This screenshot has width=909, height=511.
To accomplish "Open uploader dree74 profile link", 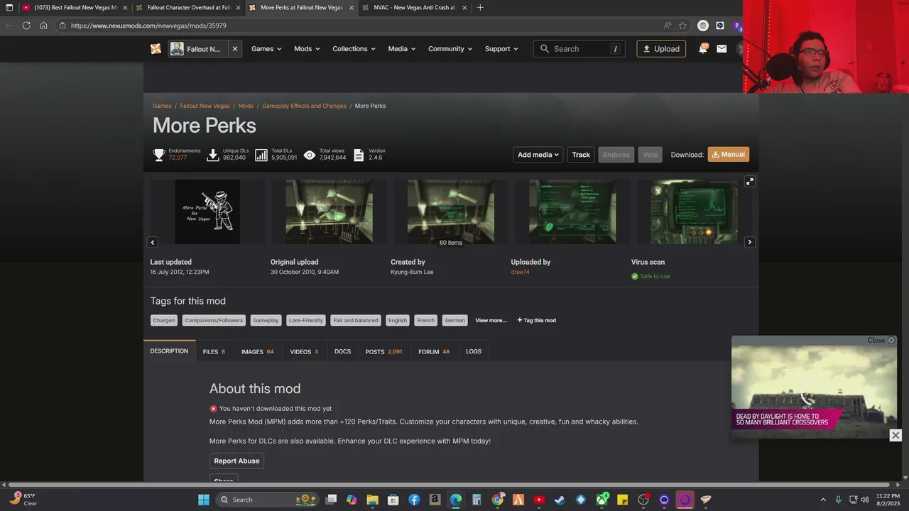I will coord(520,272).
